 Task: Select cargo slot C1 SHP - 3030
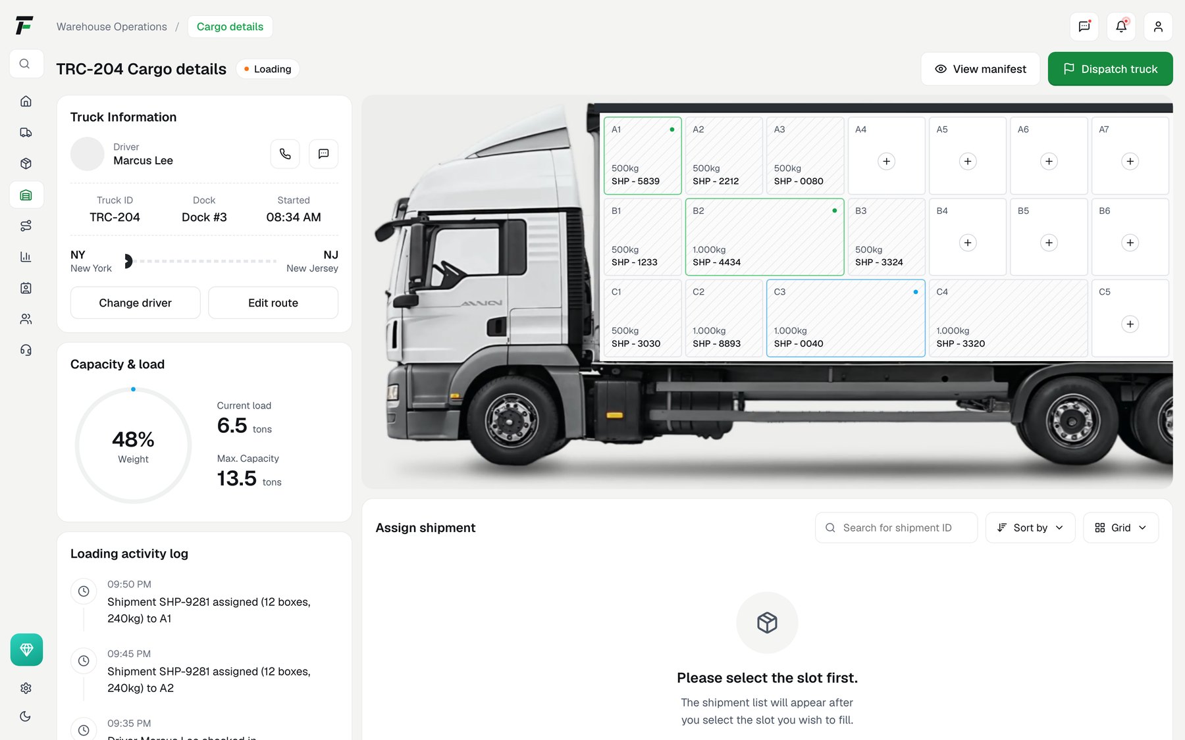pyautogui.click(x=643, y=318)
